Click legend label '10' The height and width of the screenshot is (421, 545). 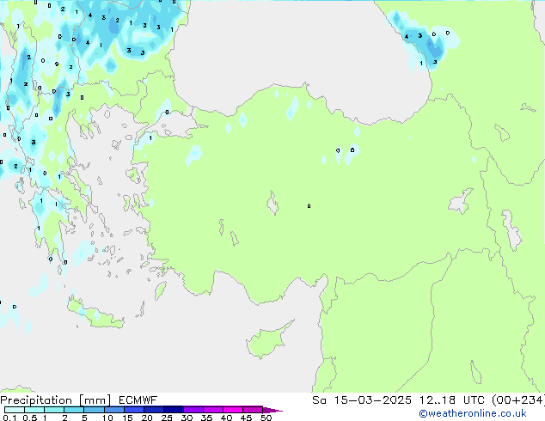click(107, 418)
